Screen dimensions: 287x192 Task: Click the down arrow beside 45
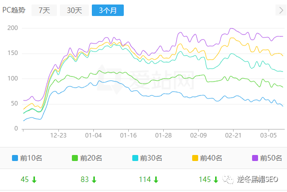coord(34,179)
